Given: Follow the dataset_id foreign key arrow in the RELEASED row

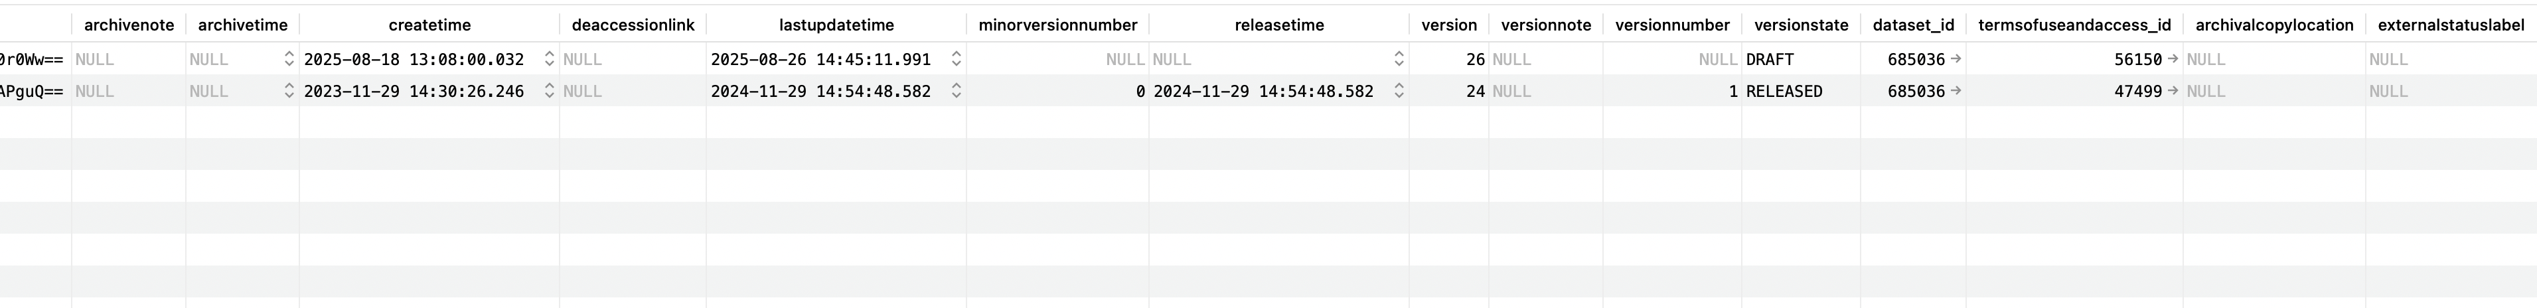Looking at the screenshot, I should (1956, 90).
